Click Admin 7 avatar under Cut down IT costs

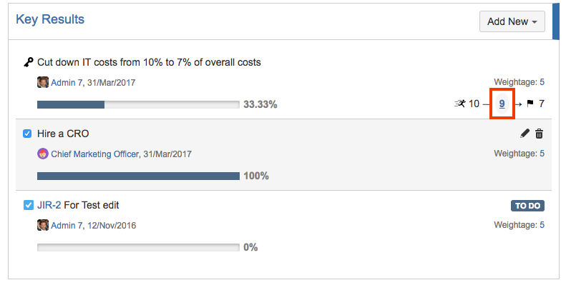pyautogui.click(x=43, y=82)
